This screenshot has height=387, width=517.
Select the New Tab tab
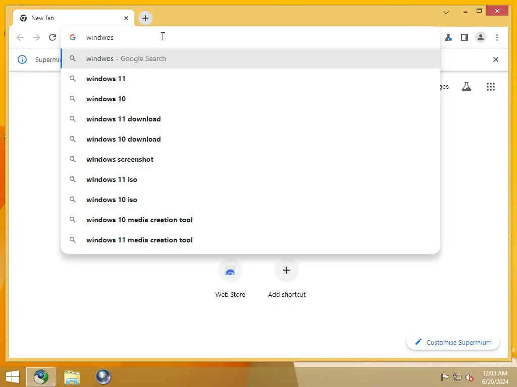(x=74, y=18)
